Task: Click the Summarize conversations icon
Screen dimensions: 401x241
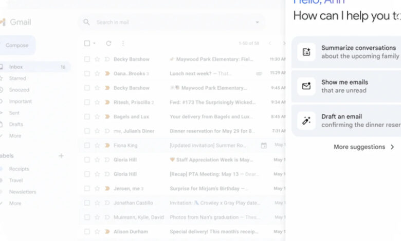Action: click(306, 52)
